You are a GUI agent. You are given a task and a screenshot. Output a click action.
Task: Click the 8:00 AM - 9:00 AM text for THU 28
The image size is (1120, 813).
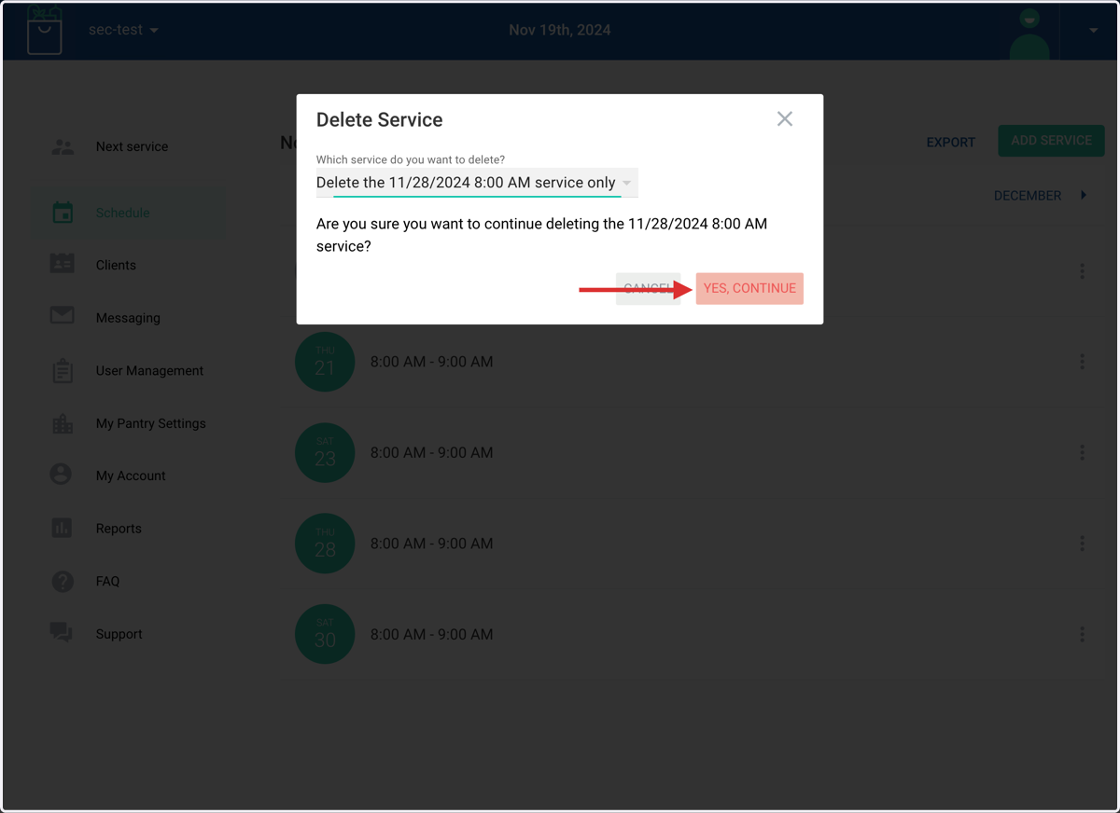(431, 544)
